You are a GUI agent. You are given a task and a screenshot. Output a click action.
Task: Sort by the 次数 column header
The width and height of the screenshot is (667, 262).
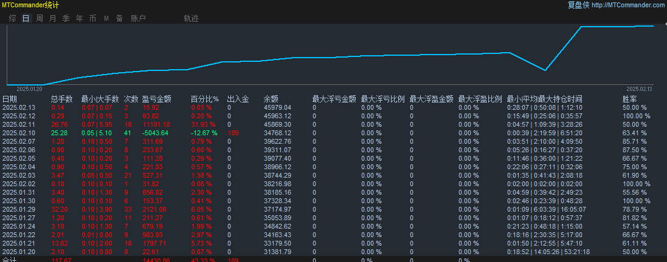[131, 99]
